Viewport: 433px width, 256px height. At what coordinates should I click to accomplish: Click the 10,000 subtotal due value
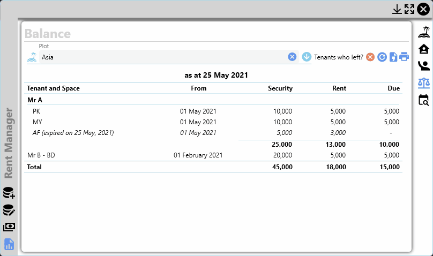tap(389, 144)
